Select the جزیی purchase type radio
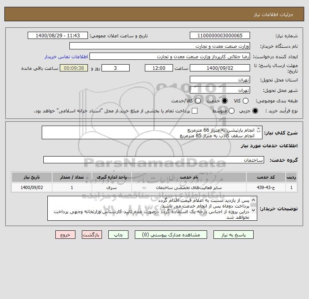Image resolution: width=309 pixels, height=299 pixels. tap(255, 111)
